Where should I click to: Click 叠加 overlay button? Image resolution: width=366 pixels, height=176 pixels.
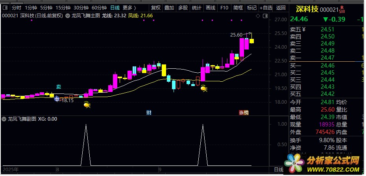[169, 8]
